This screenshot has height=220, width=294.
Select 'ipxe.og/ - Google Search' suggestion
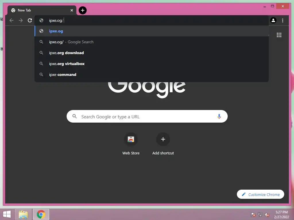tap(152, 42)
